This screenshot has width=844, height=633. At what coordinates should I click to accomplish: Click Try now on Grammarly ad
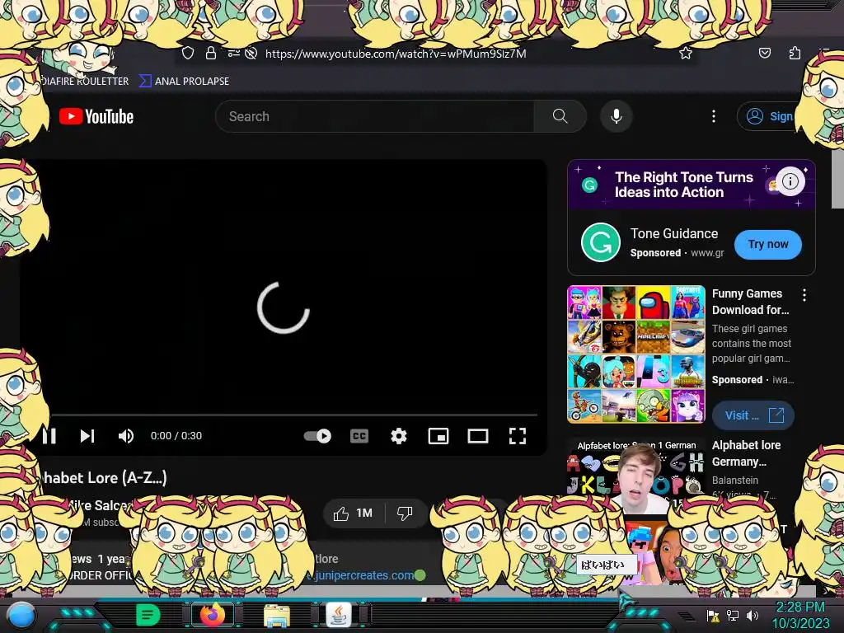coord(767,244)
